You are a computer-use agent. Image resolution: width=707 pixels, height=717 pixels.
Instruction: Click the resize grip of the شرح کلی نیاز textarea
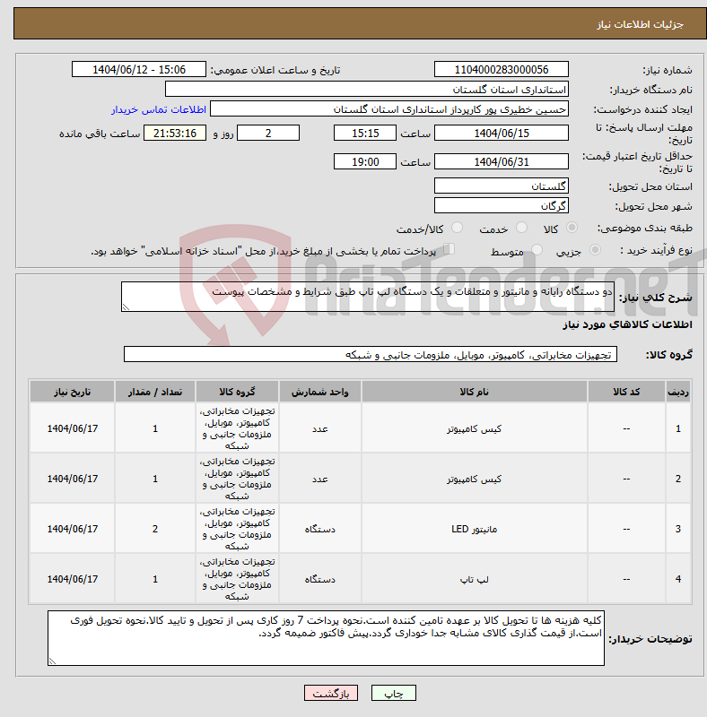[x=126, y=307]
